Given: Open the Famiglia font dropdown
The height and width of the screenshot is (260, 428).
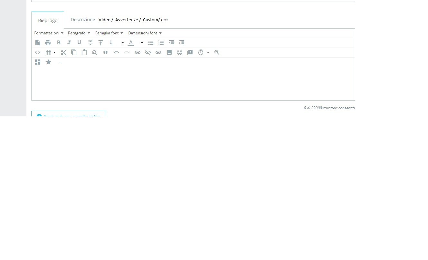Looking at the screenshot, I should click(109, 33).
